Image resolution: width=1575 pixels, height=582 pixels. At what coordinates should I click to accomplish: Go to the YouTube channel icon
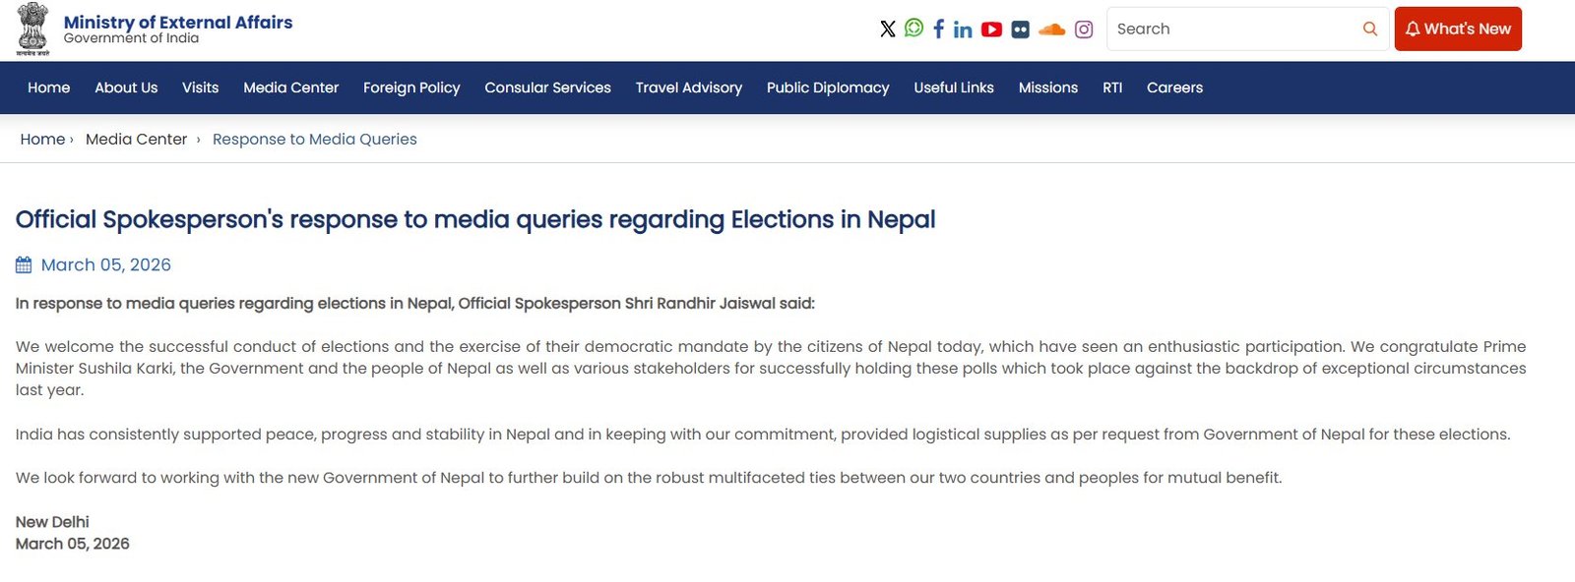[991, 29]
